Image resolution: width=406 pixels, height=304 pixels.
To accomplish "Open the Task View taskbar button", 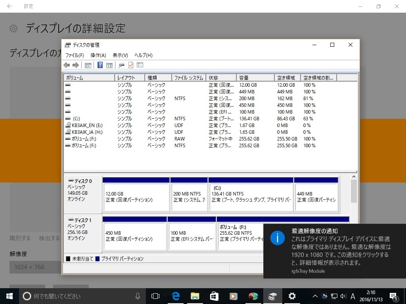I will [x=155, y=296].
